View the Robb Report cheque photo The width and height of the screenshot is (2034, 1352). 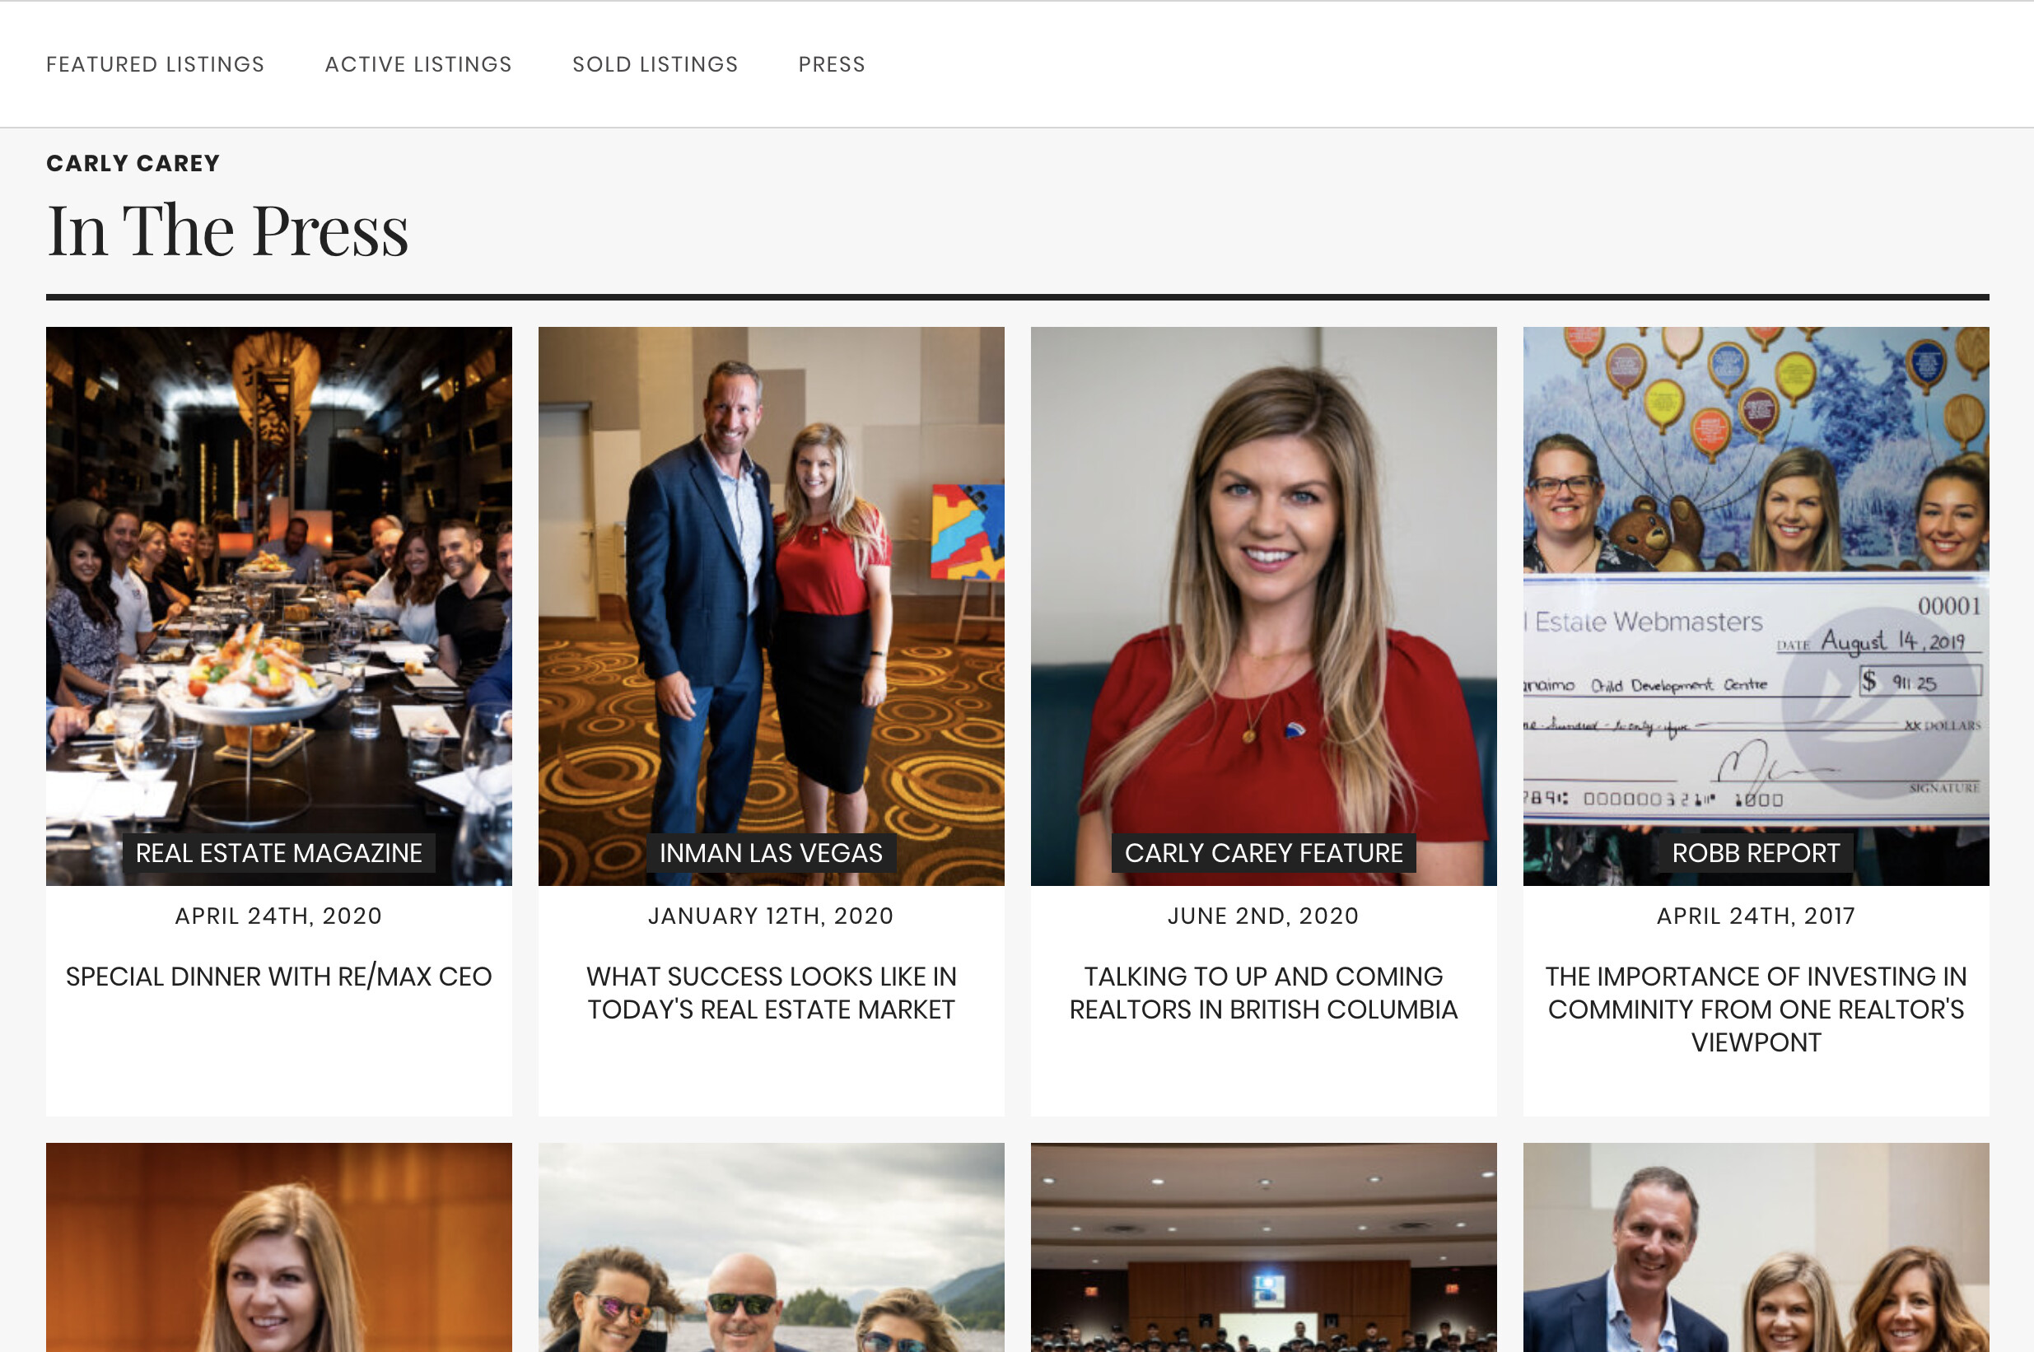point(1756,605)
